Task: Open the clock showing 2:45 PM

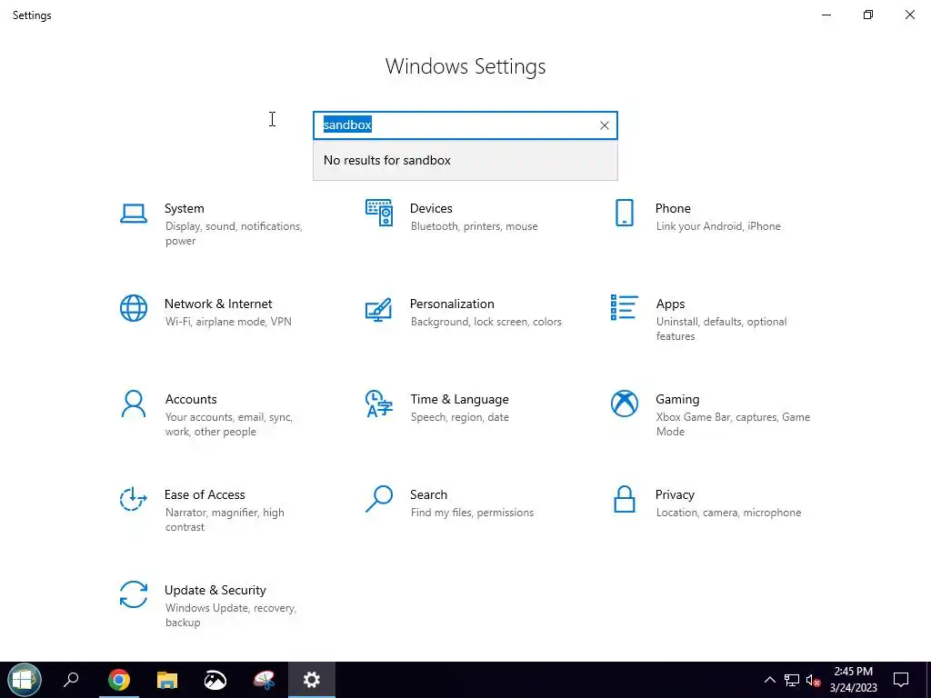Action: [853, 680]
